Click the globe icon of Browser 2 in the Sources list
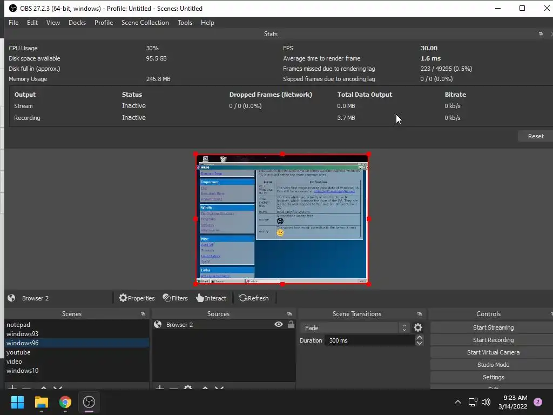Image resolution: width=553 pixels, height=415 pixels. click(158, 324)
